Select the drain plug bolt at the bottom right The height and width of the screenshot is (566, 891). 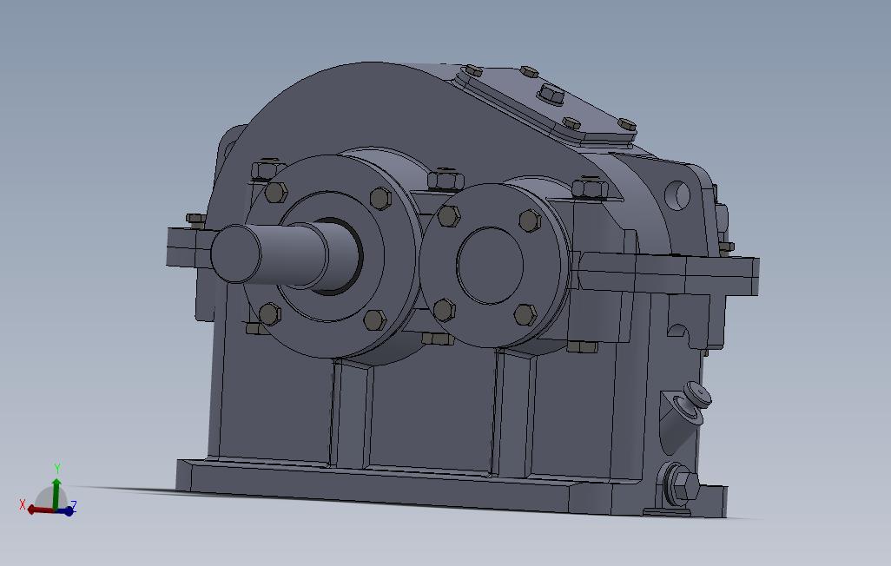click(x=683, y=485)
